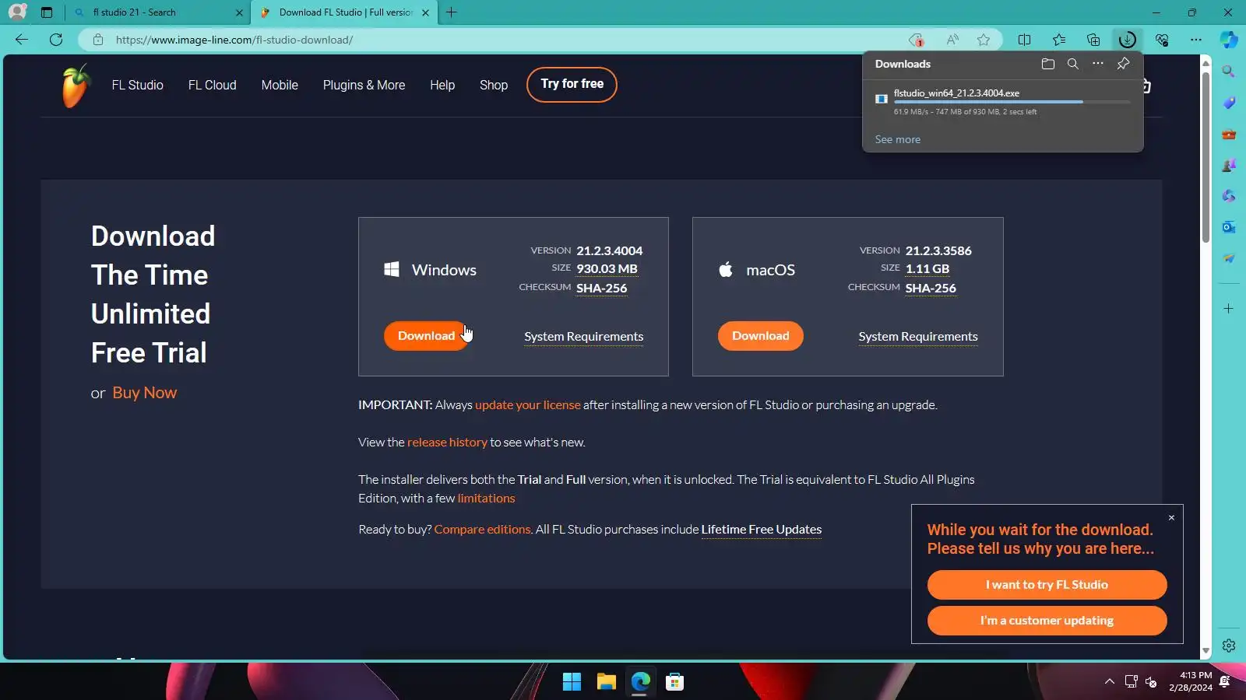This screenshot has width=1246, height=700.
Task: Click the Try for free button
Action: (572, 84)
